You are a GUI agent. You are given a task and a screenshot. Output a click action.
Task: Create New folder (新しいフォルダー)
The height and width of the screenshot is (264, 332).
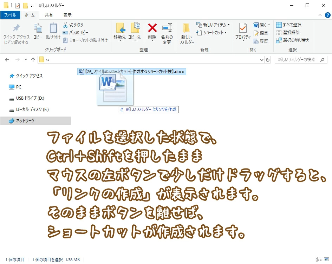186,33
